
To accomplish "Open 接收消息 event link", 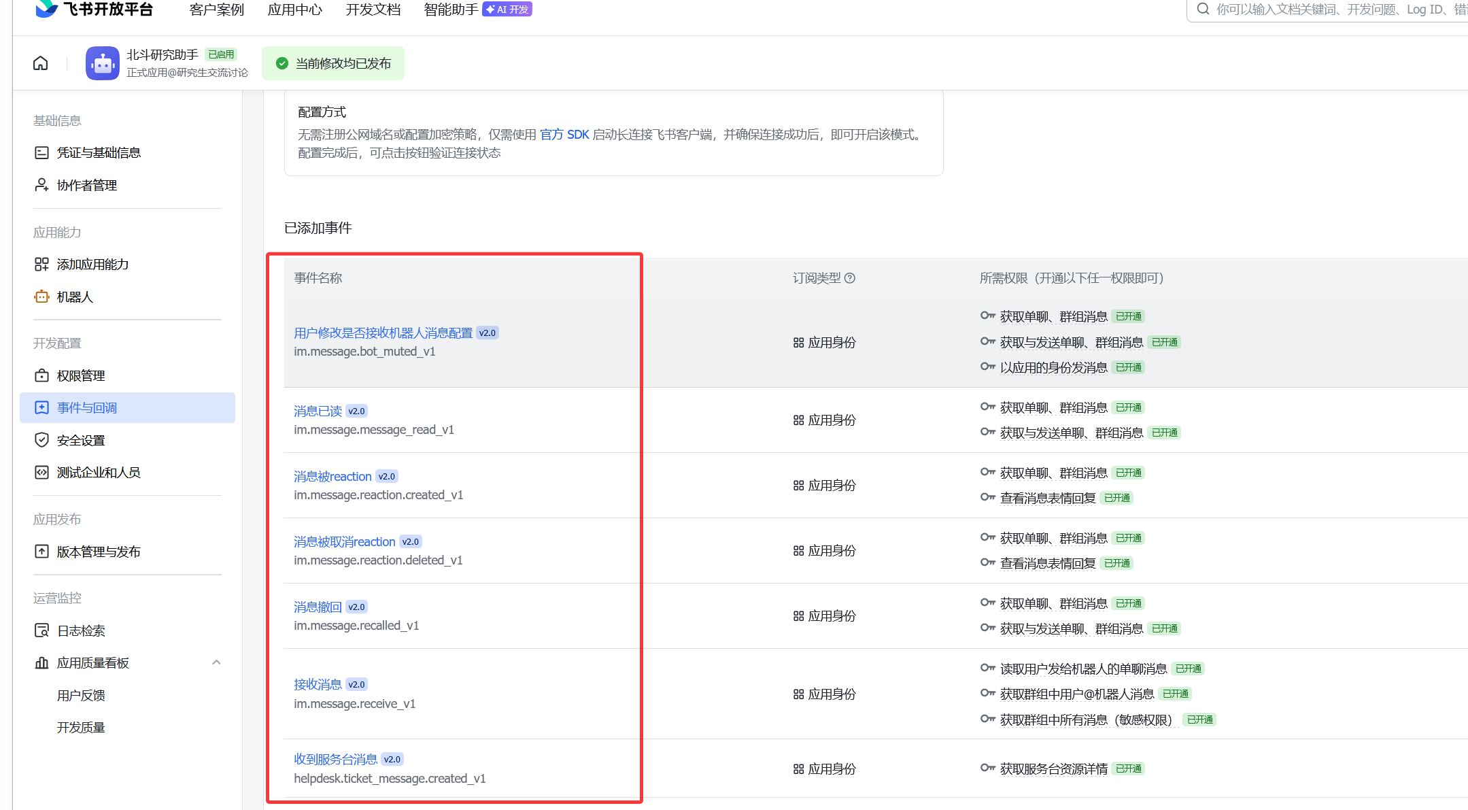I will tap(318, 684).
